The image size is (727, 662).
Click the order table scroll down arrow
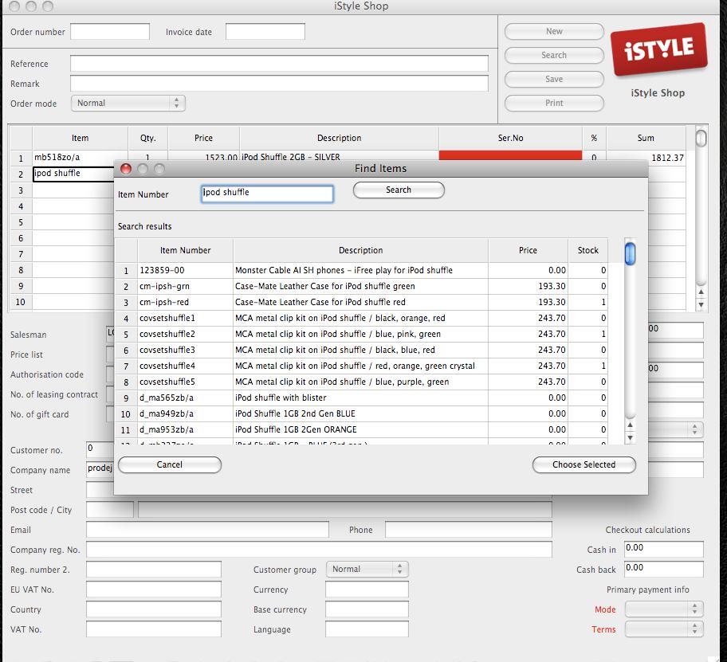tap(701, 305)
